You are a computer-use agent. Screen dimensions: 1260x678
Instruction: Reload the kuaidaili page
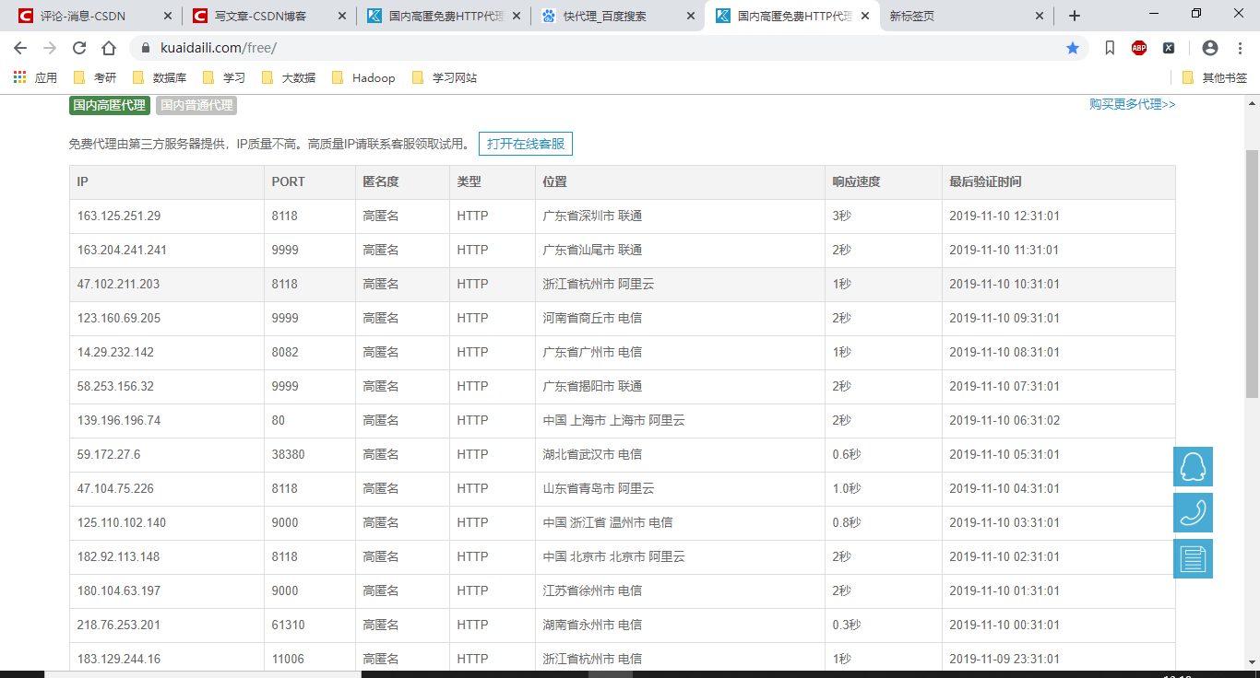[x=79, y=48]
